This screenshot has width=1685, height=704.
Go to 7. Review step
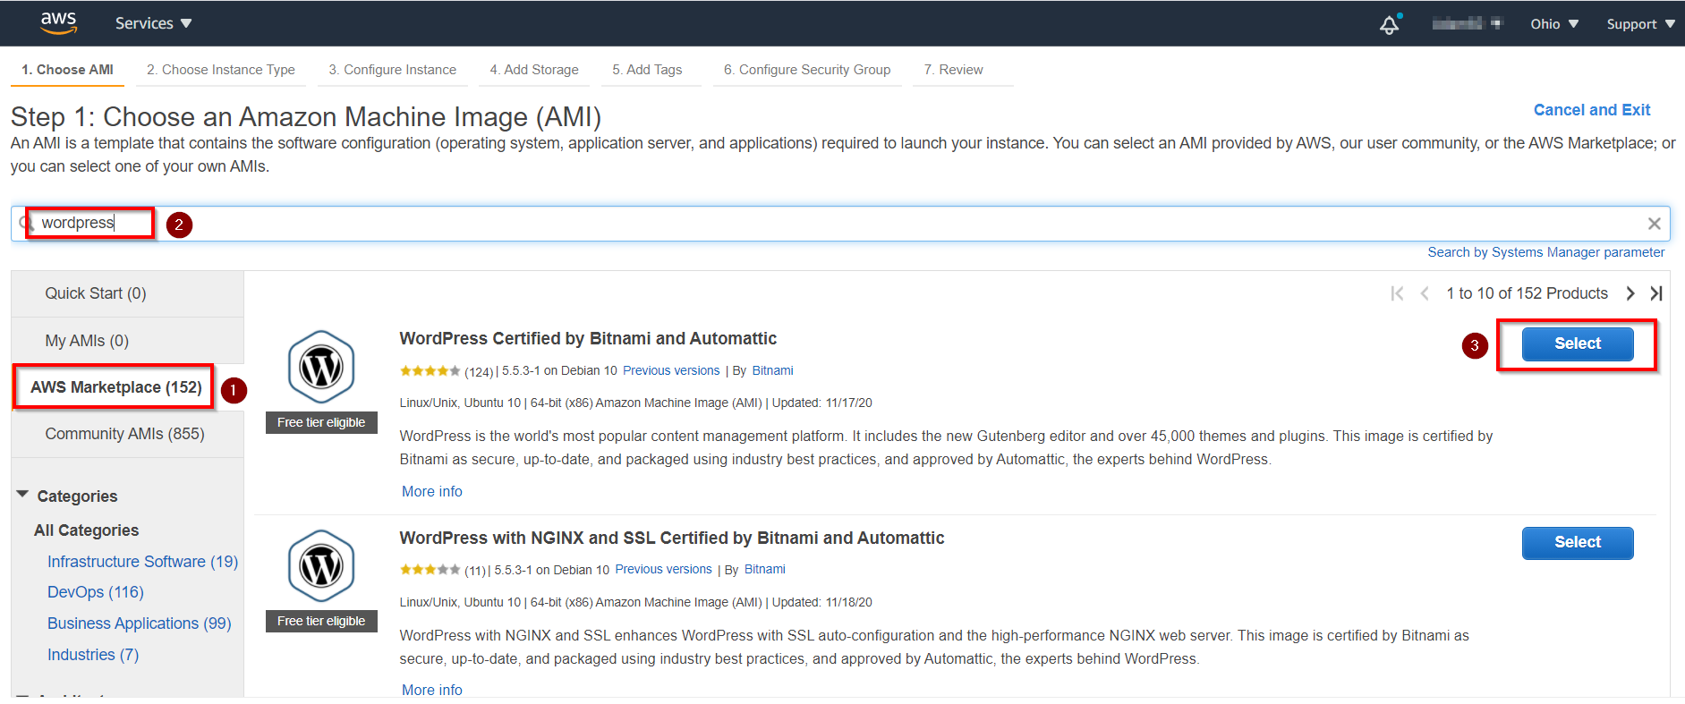954,70
